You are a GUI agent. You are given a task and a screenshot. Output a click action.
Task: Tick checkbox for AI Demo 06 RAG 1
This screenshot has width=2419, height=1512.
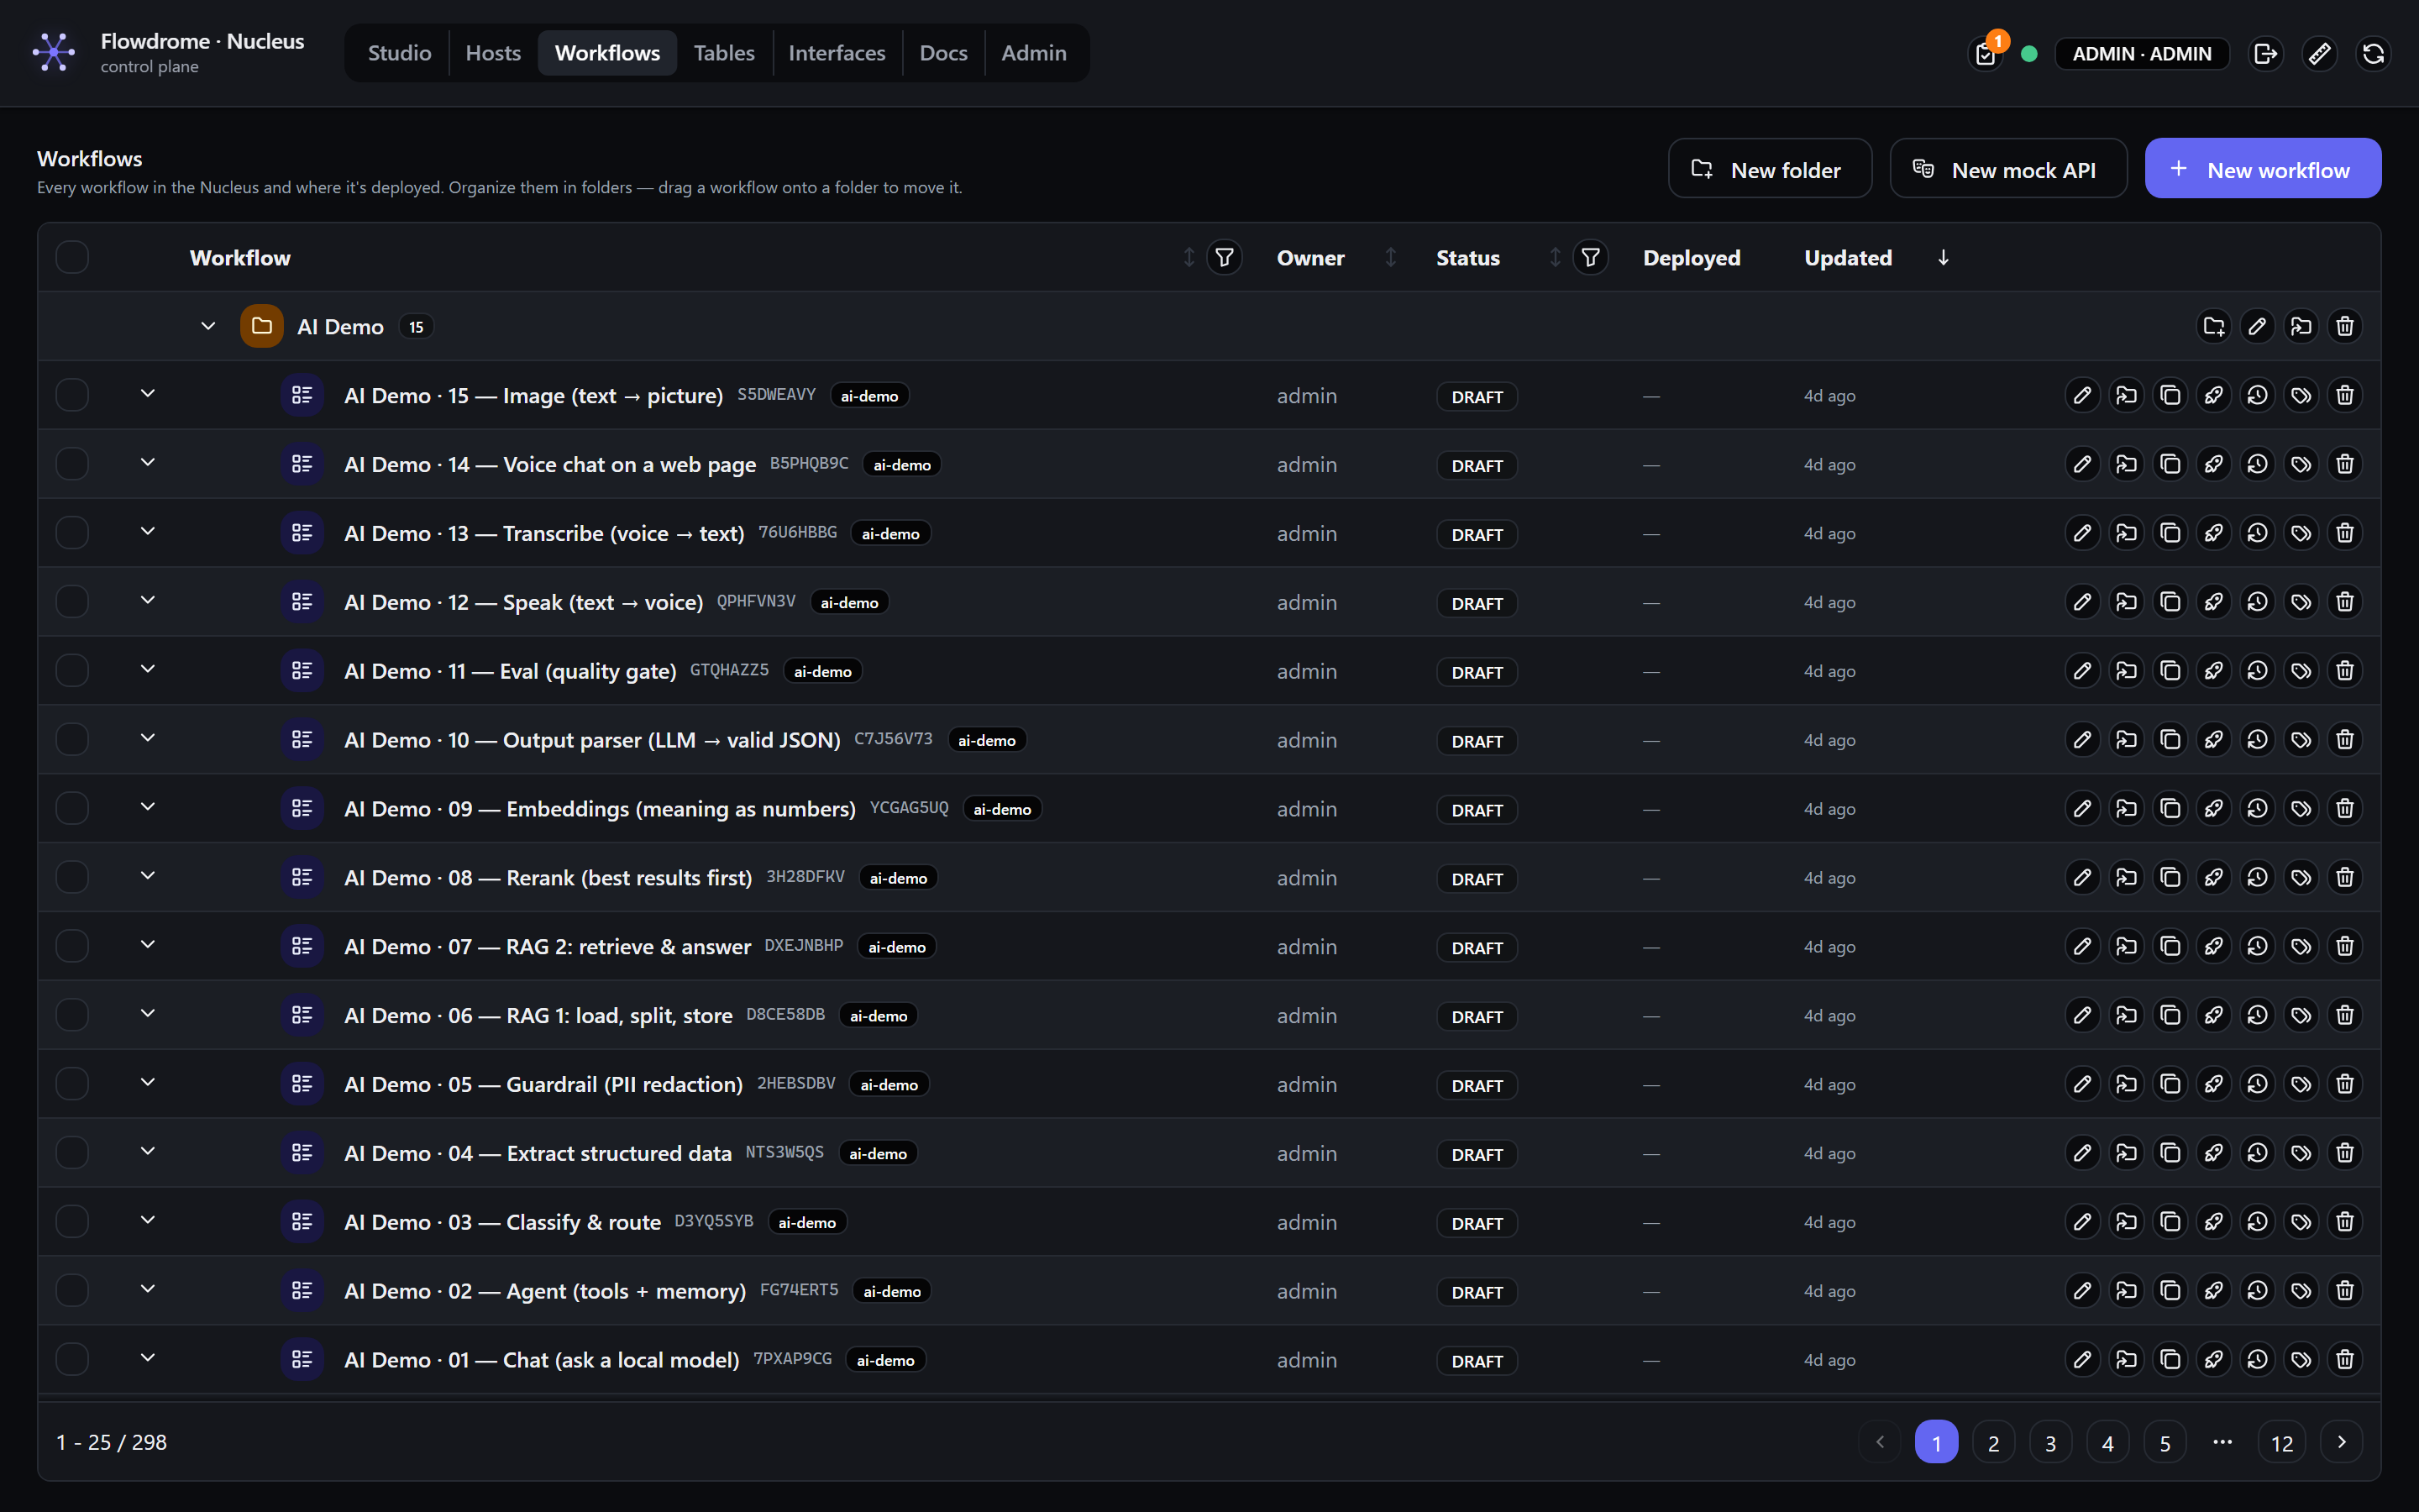pyautogui.click(x=72, y=1015)
